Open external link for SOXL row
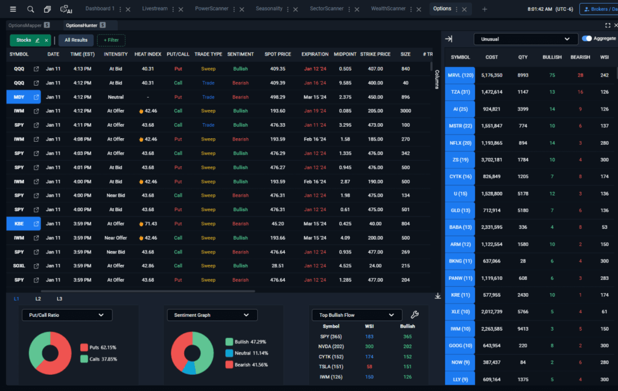This screenshot has width=618, height=391. click(36, 265)
